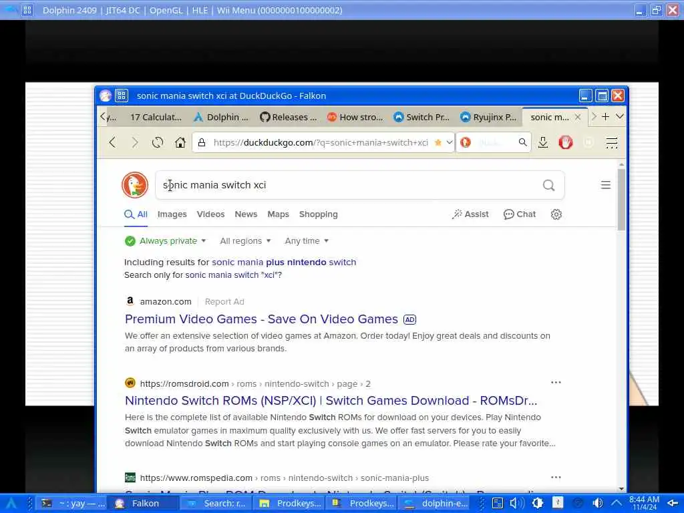
Task: Select the Videos results tab
Action: coord(210,214)
